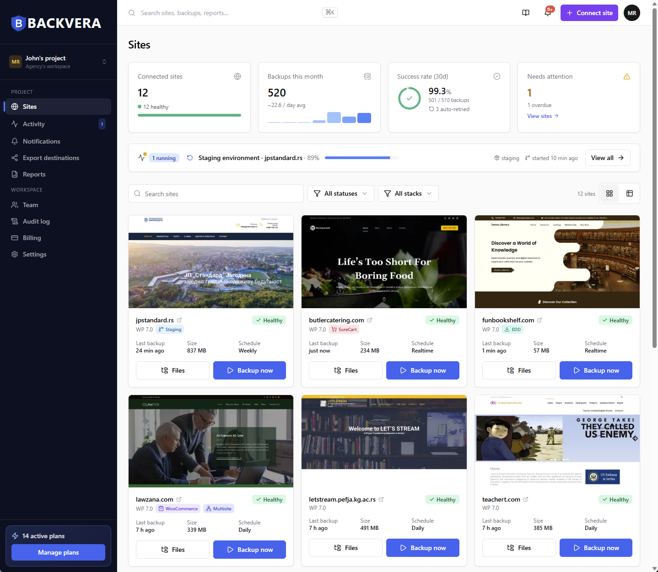Focus the Search sites filter field
The image size is (658, 572).
216,193
